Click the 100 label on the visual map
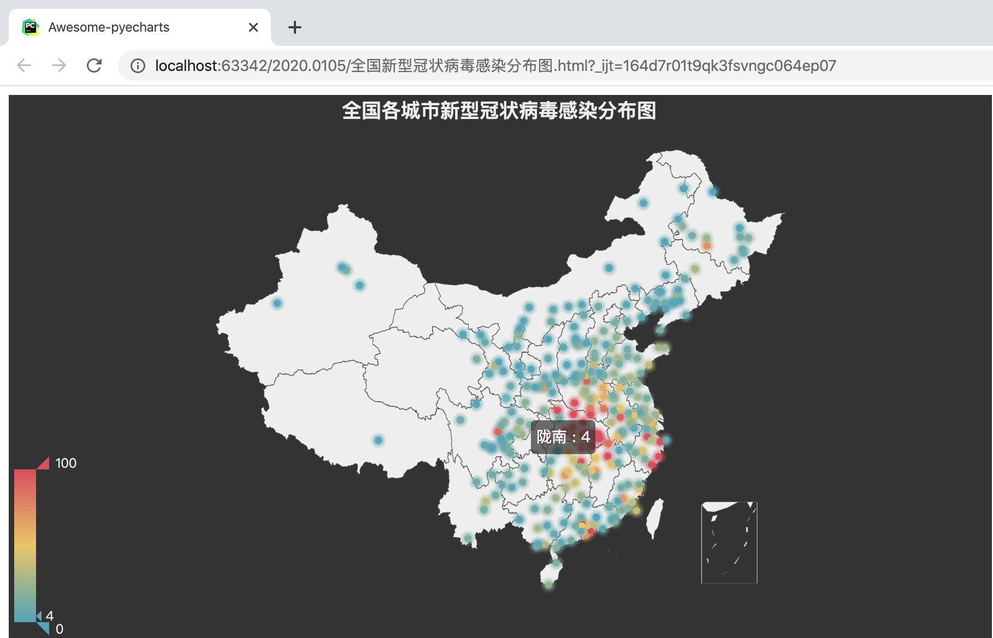 [x=66, y=463]
